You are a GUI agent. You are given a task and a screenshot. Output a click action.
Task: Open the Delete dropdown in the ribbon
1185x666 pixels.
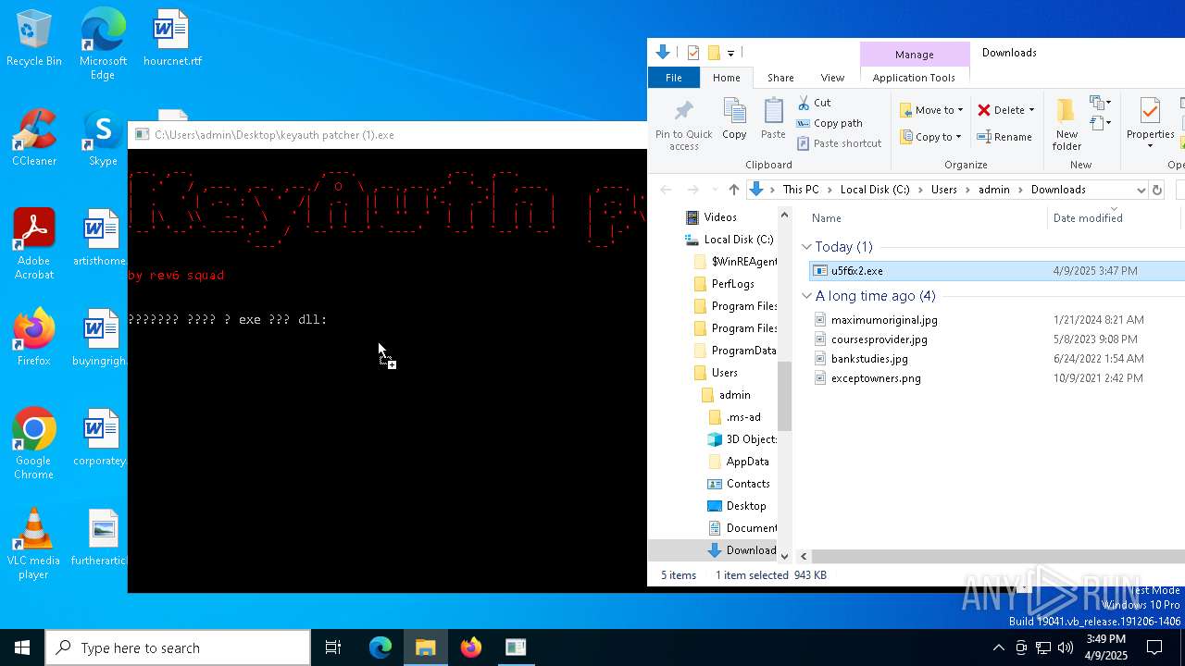1005,110
